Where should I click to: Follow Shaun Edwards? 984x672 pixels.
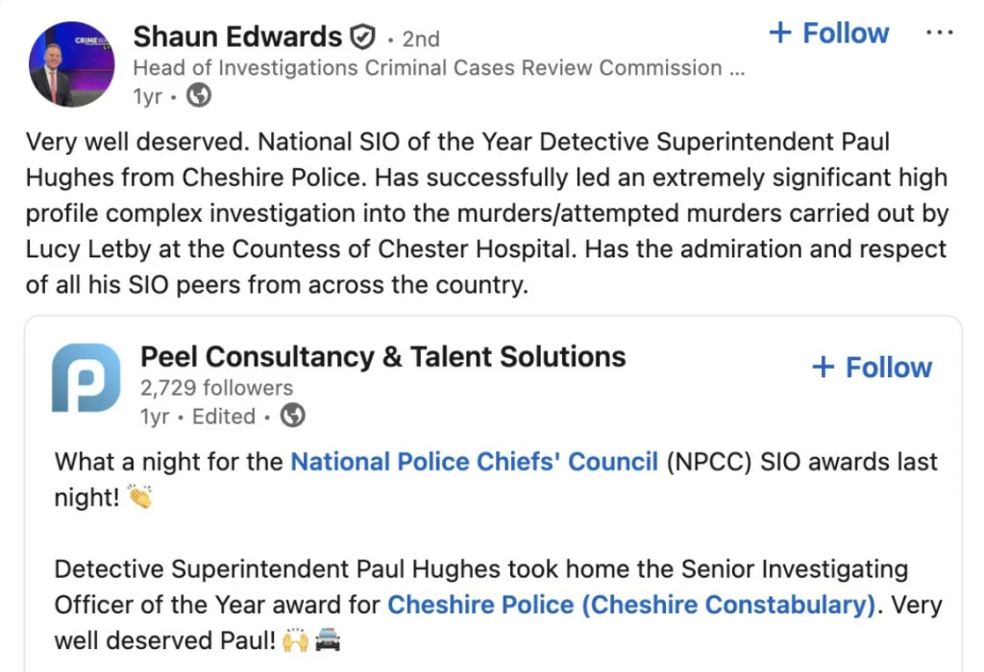click(x=829, y=34)
